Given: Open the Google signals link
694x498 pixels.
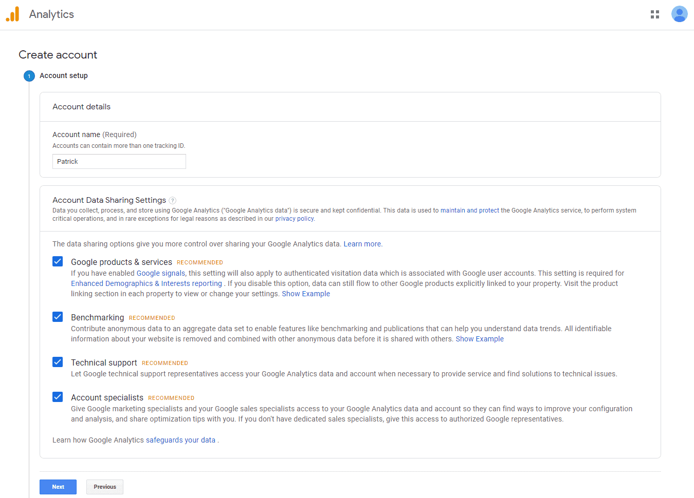Looking at the screenshot, I should (x=161, y=273).
